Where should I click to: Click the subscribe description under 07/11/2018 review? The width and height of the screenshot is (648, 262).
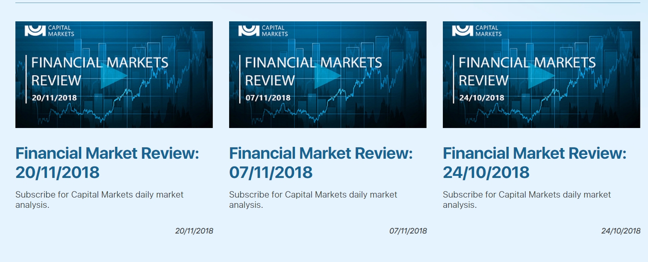click(313, 200)
